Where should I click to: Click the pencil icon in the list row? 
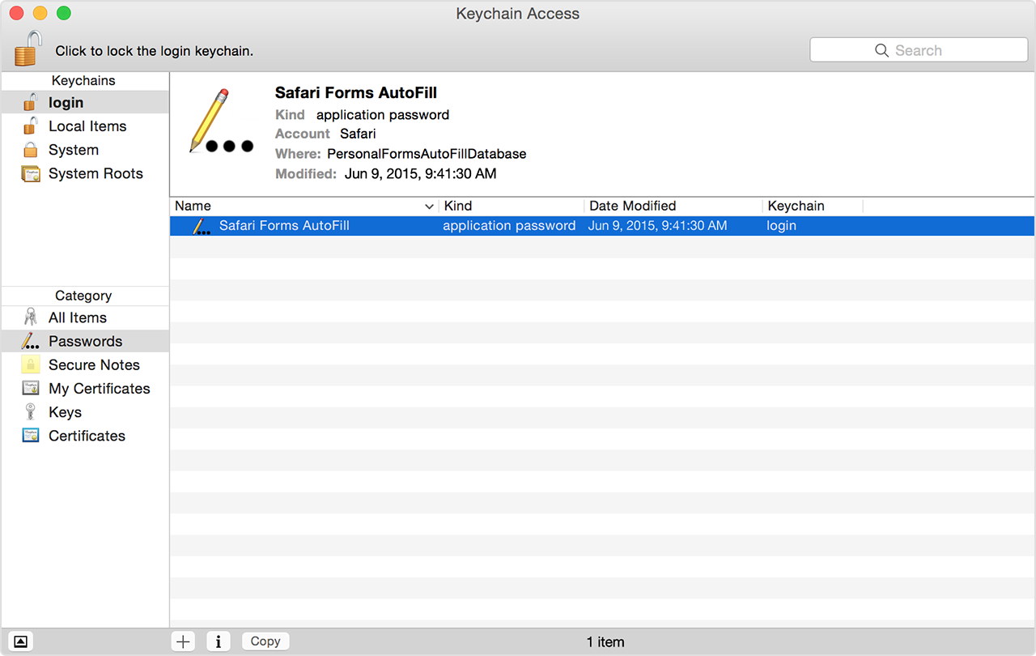202,226
